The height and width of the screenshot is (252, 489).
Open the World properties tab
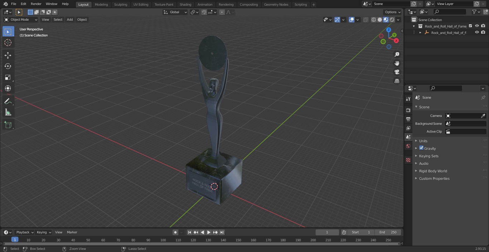point(408,146)
